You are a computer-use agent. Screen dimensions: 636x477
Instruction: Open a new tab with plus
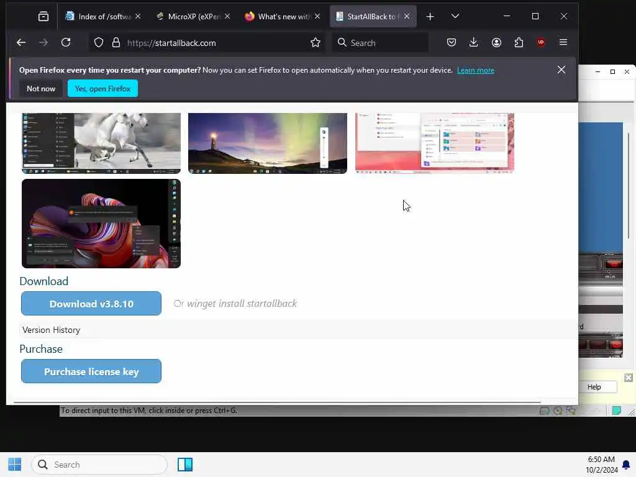tap(430, 16)
